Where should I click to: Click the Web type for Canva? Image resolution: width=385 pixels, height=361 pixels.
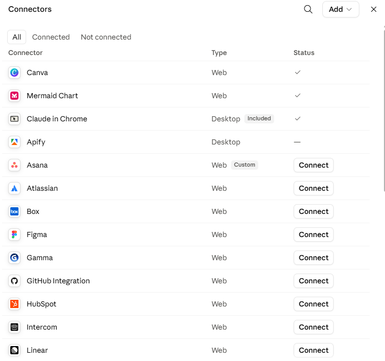tap(219, 73)
